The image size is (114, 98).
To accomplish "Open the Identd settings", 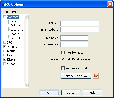I will pos(15,34).
